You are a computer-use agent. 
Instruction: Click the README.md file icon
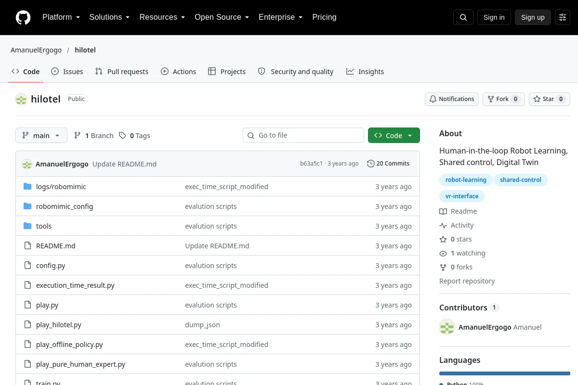tap(27, 246)
